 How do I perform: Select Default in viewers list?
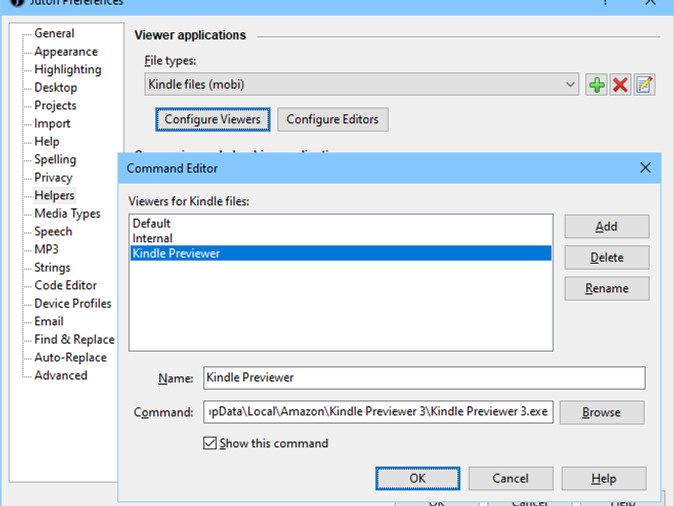(341, 224)
